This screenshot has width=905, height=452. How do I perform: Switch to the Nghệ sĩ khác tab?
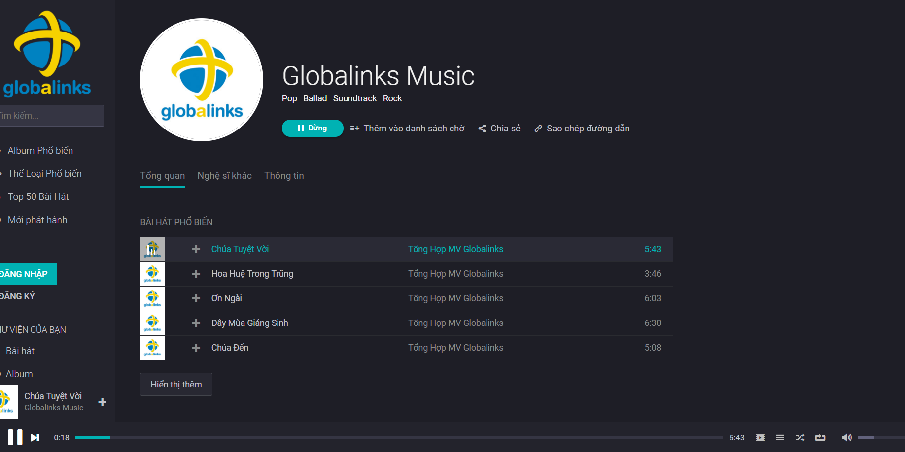[x=224, y=176]
